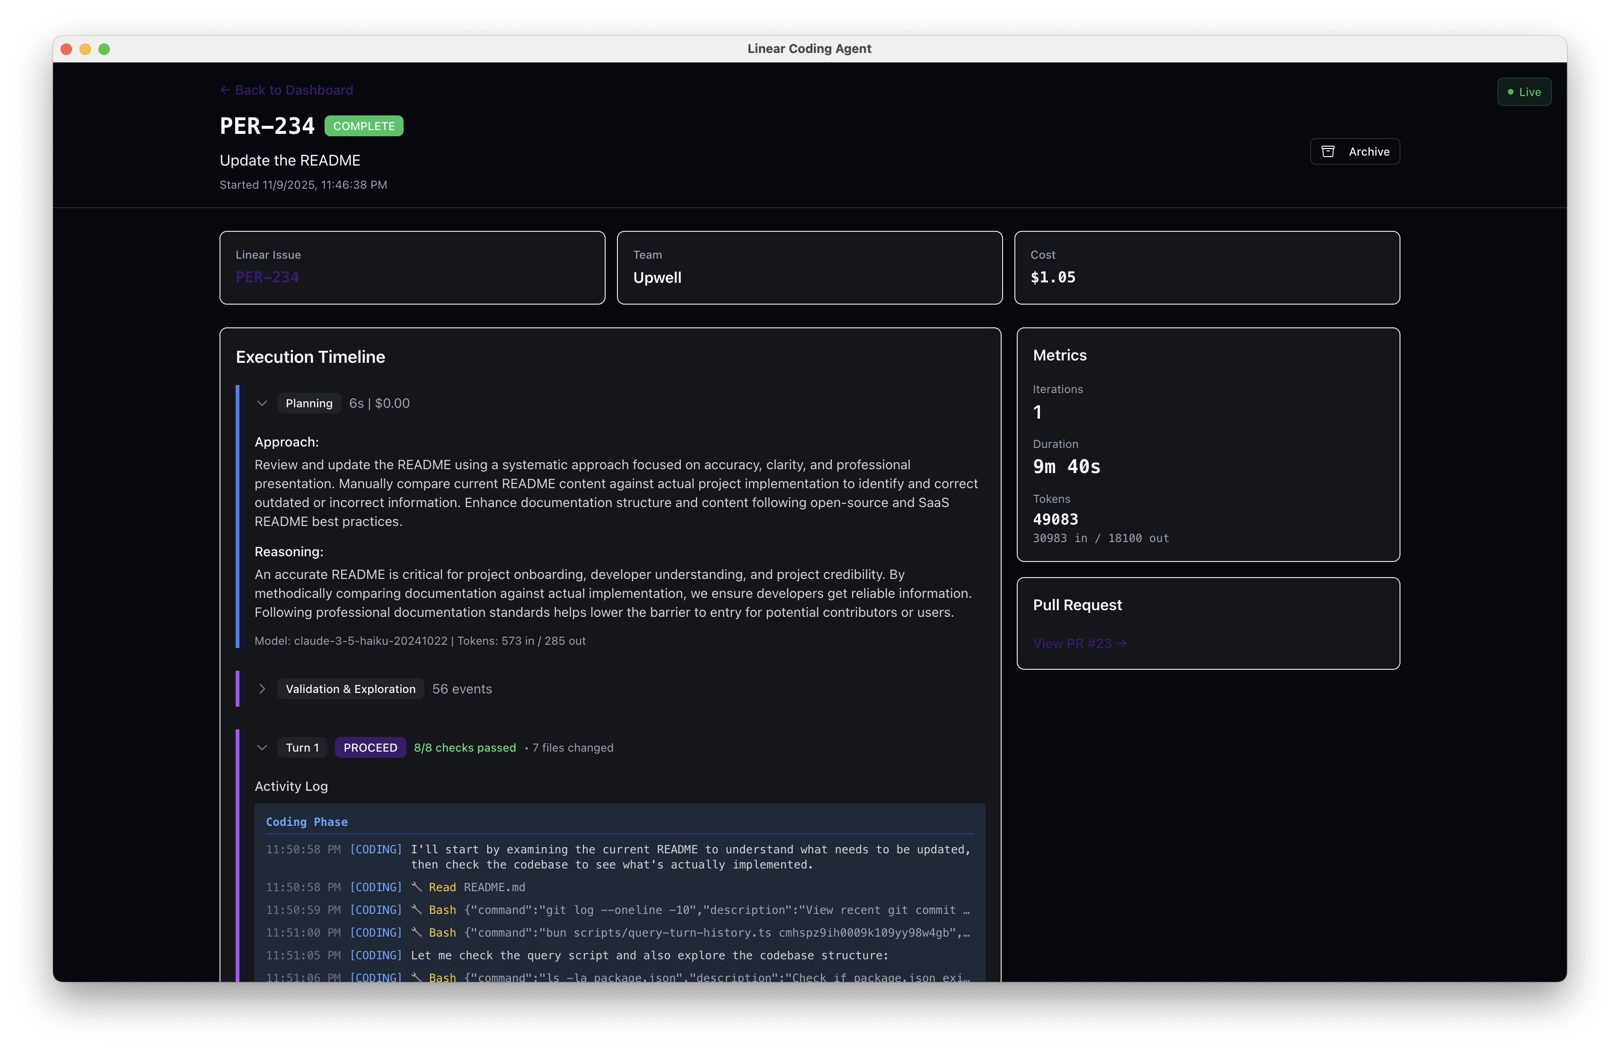Click the blue Planning progress bar stripe
1620x1052 pixels.
238,517
